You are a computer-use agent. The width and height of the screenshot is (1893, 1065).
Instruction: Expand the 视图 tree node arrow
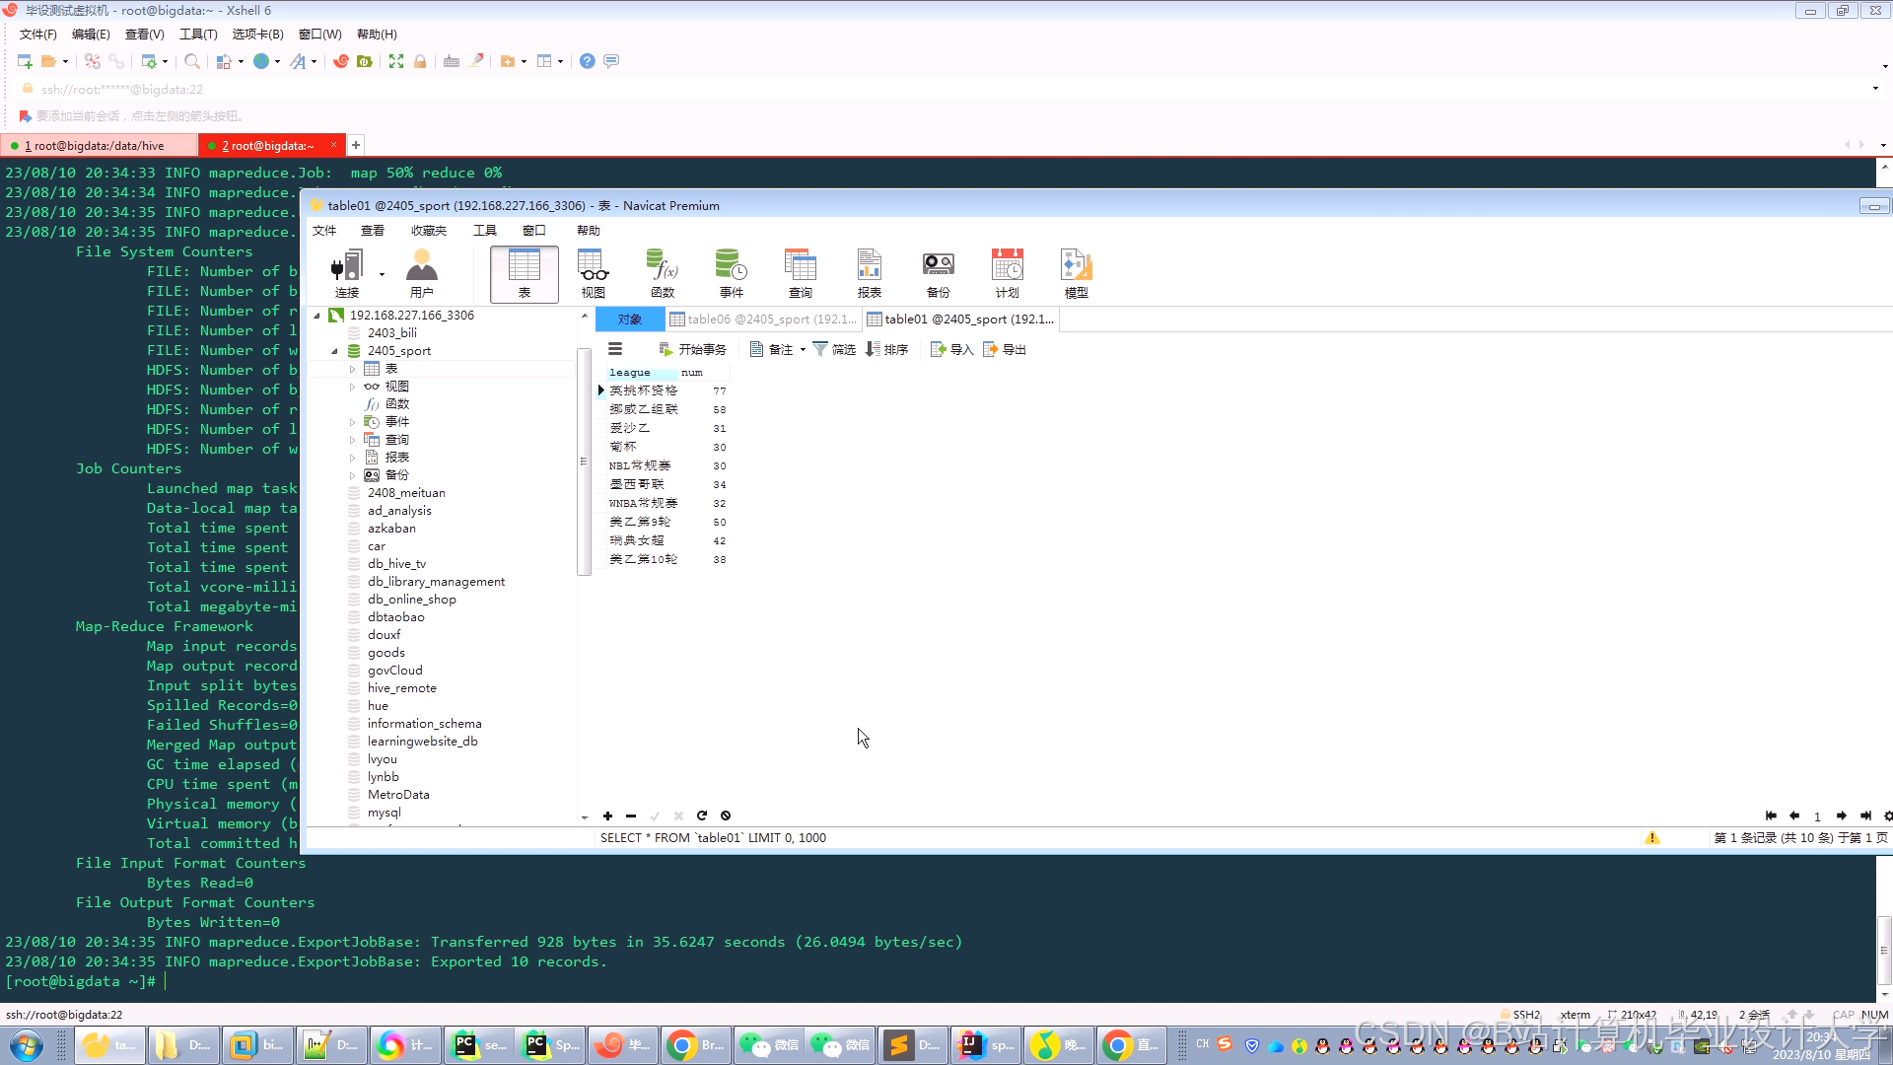(x=352, y=387)
